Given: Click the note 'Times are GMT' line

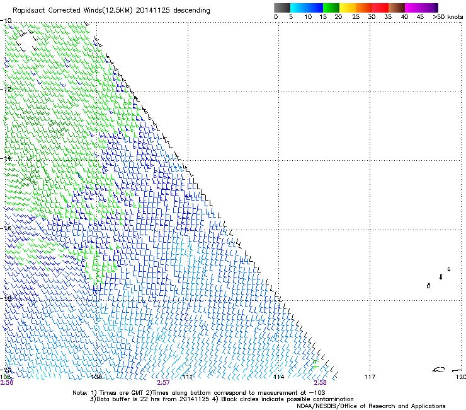Looking at the screenshot, I should (199, 393).
